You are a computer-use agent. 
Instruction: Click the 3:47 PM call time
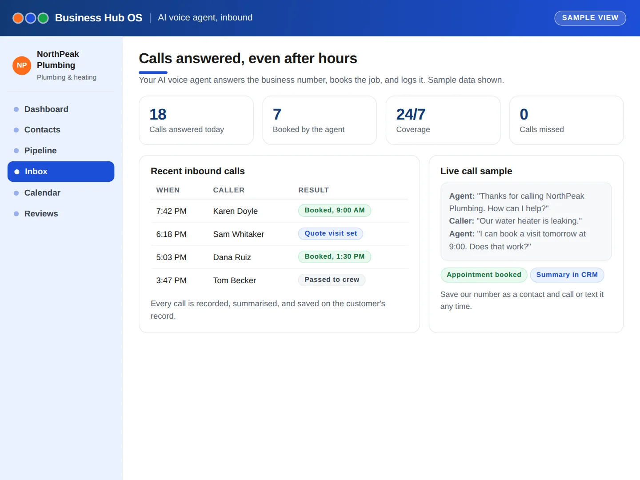171,280
